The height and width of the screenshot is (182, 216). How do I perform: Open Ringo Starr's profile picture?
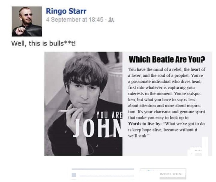tap(27, 21)
